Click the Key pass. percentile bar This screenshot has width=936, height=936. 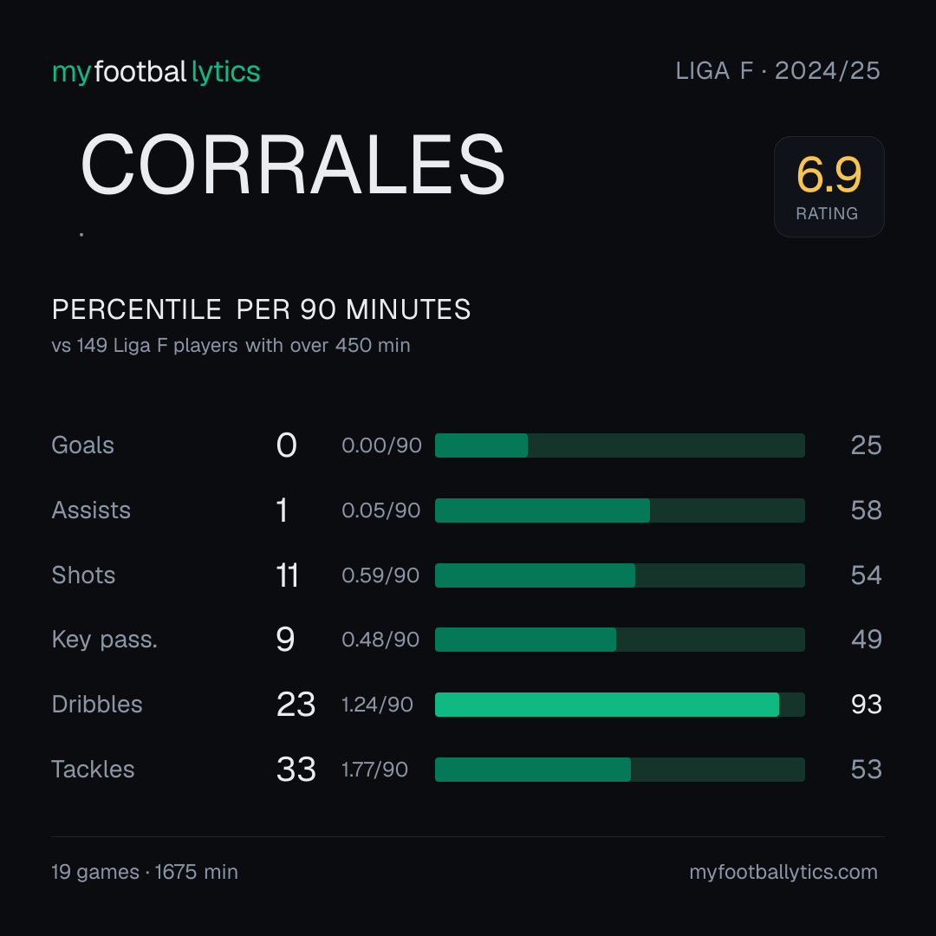(x=620, y=640)
